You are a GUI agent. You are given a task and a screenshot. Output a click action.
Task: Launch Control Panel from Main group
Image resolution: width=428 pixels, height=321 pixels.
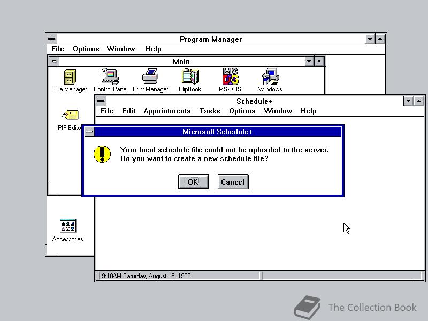pyautogui.click(x=110, y=80)
